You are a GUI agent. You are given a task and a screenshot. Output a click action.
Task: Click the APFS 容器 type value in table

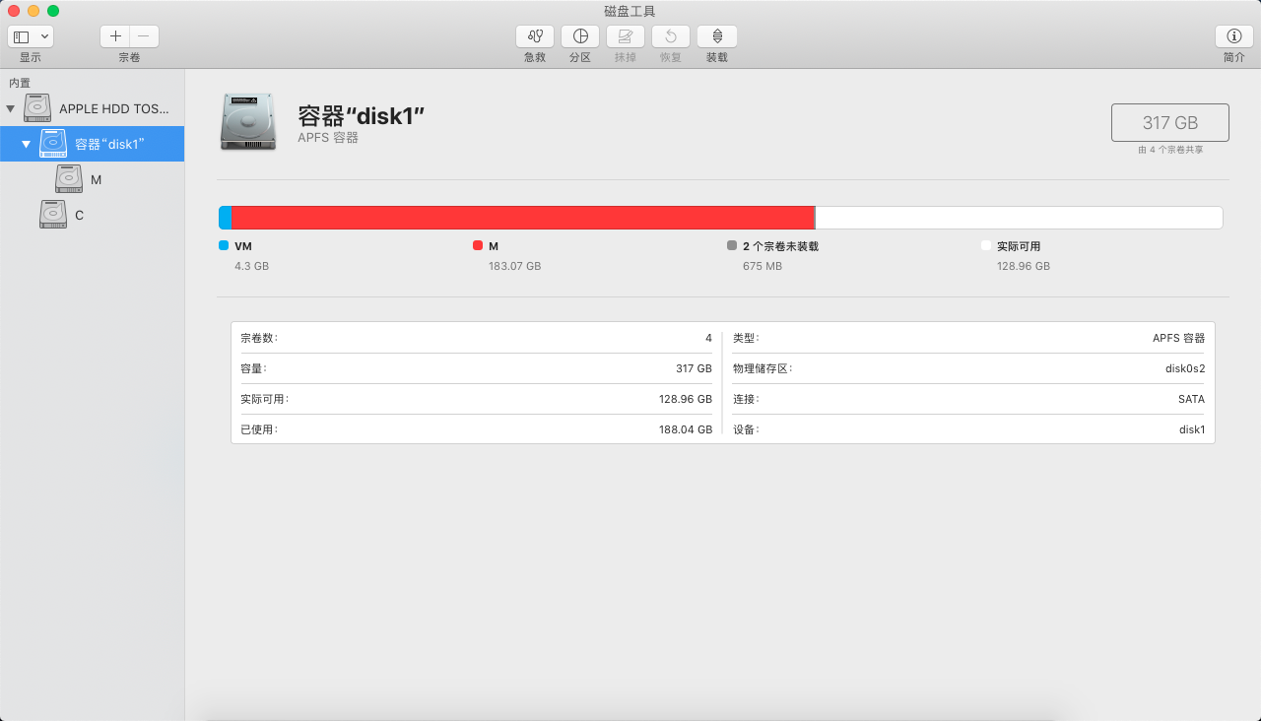[x=1178, y=338]
